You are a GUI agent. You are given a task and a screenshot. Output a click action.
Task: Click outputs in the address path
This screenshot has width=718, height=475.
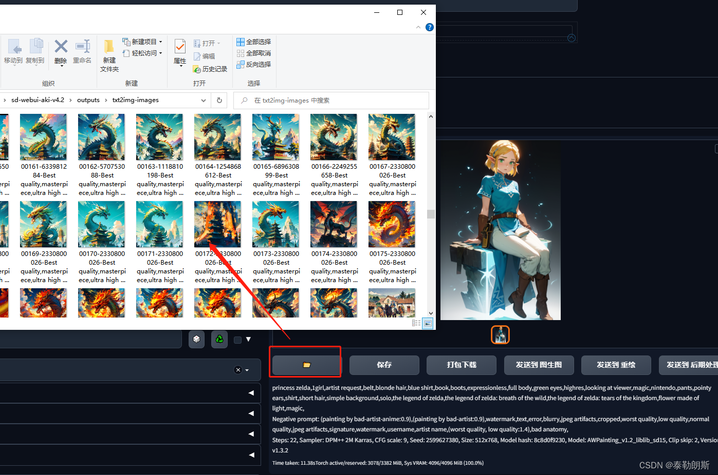point(88,100)
